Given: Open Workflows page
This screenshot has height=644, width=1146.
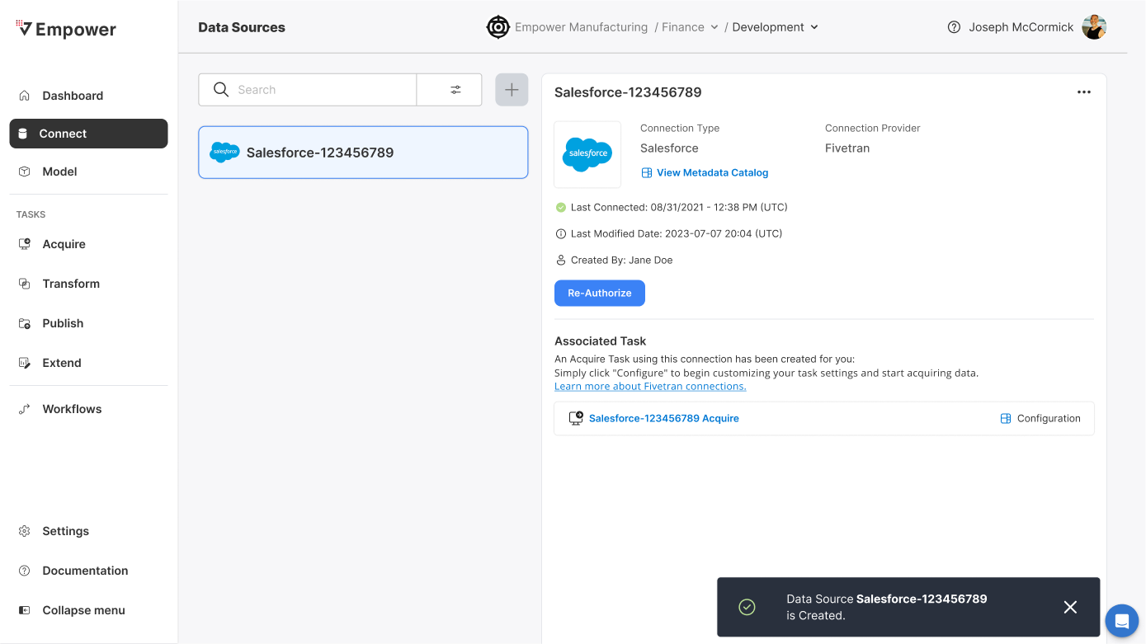Looking at the screenshot, I should tap(72, 409).
